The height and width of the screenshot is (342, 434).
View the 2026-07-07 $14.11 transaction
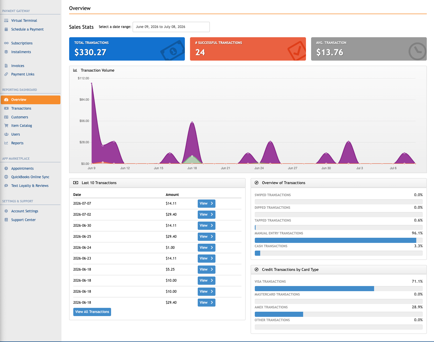pos(206,204)
